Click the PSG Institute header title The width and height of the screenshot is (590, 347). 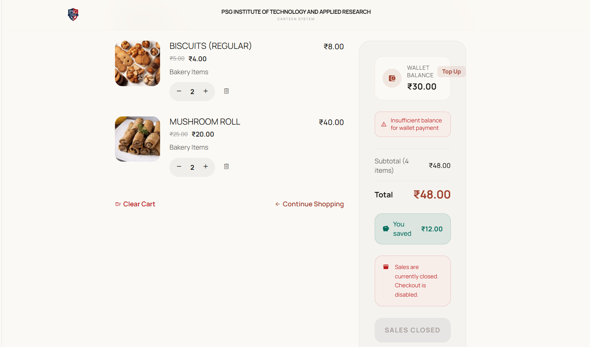[296, 12]
